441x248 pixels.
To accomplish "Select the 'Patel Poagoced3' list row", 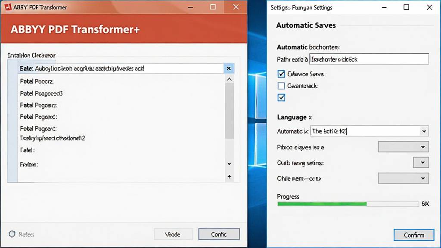I will coord(121,93).
